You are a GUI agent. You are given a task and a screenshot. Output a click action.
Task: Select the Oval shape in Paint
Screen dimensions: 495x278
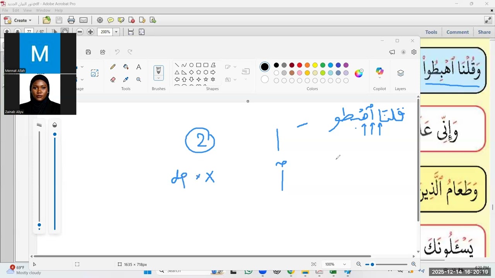click(191, 65)
